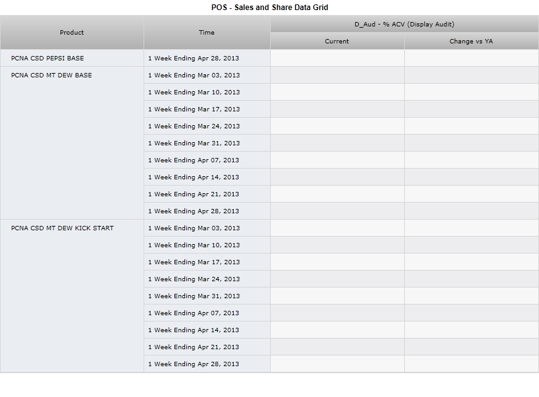Viewport: 539px width, 397px height.
Task: Click Mar 10, 2013 week under MT DEW BASE
Action: pyautogui.click(x=207, y=92)
